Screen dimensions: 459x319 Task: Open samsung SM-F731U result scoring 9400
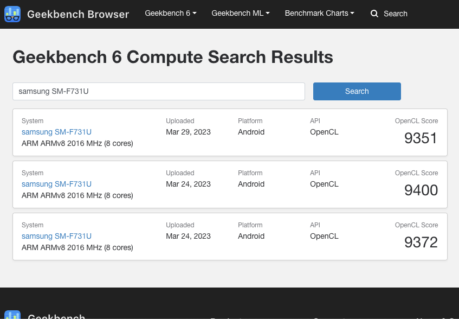[x=56, y=184]
